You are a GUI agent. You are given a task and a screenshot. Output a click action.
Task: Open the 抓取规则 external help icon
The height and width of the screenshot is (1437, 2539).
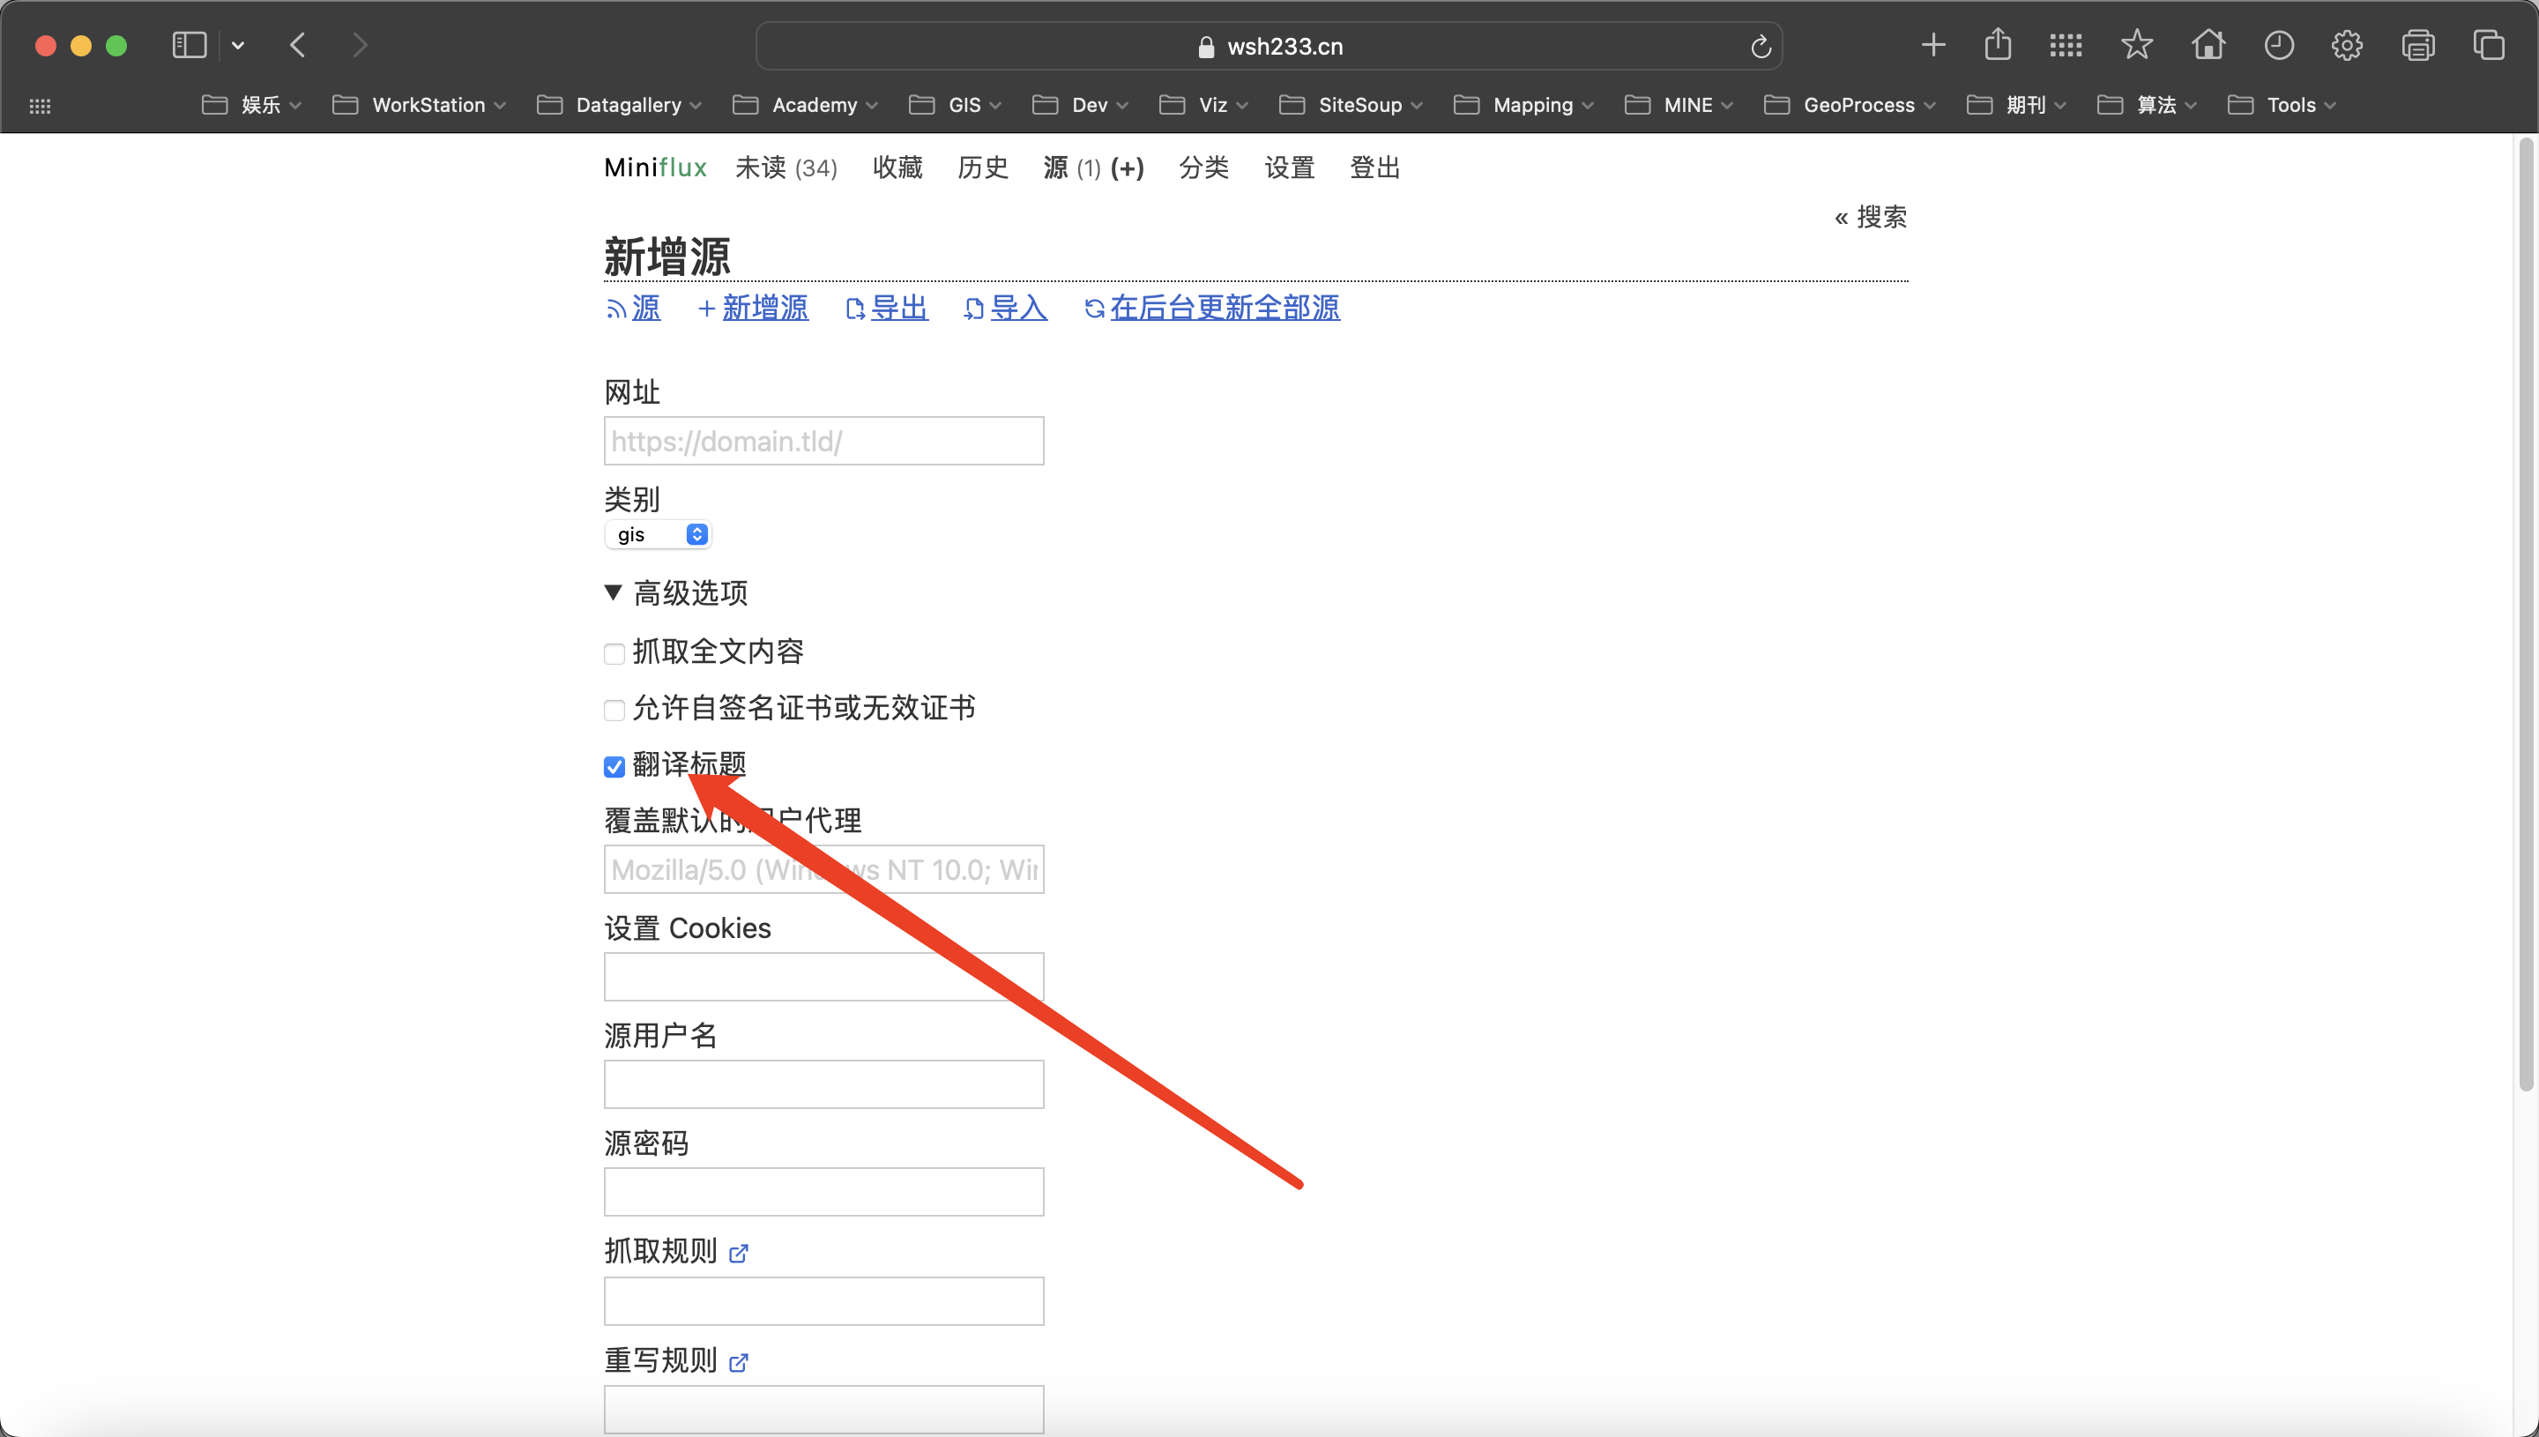click(x=738, y=1254)
